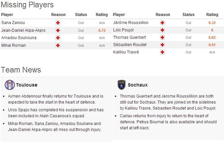Sort right table by Rating header
The image size is (224, 142).
coord(212,15)
